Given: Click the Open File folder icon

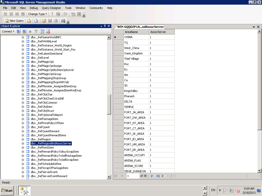Looking at the screenshot, I should coord(44,21).
